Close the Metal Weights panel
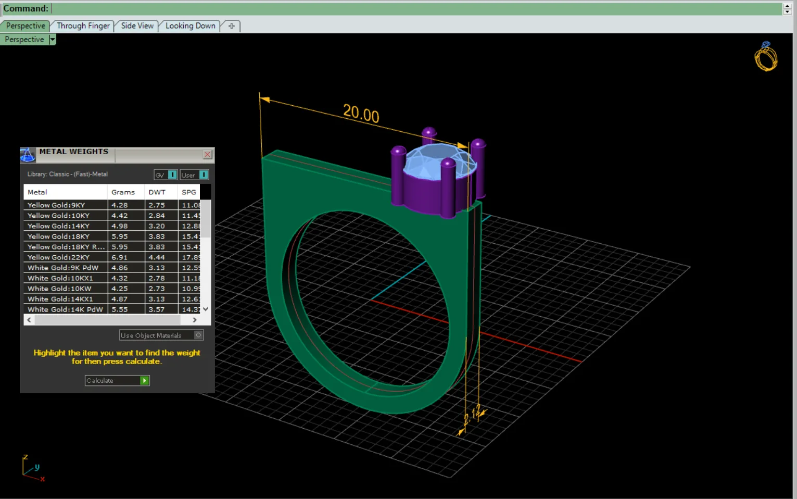 (208, 154)
